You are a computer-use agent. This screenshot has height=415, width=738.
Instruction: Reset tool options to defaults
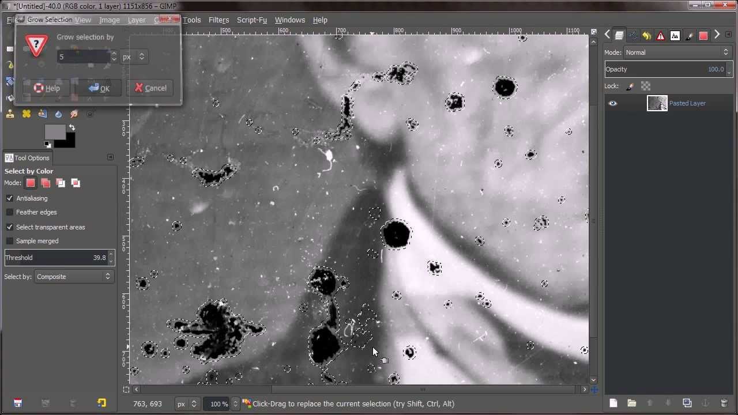(101, 403)
